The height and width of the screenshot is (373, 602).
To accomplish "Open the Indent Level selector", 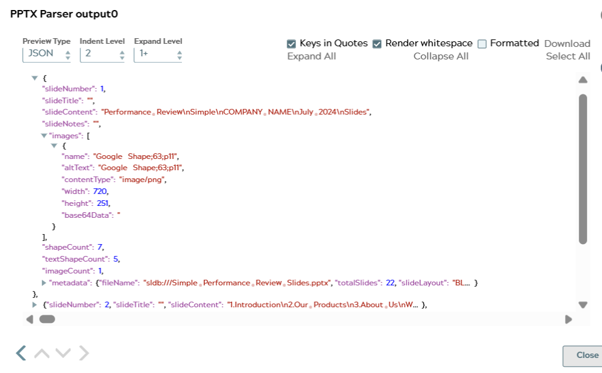I will [102, 54].
